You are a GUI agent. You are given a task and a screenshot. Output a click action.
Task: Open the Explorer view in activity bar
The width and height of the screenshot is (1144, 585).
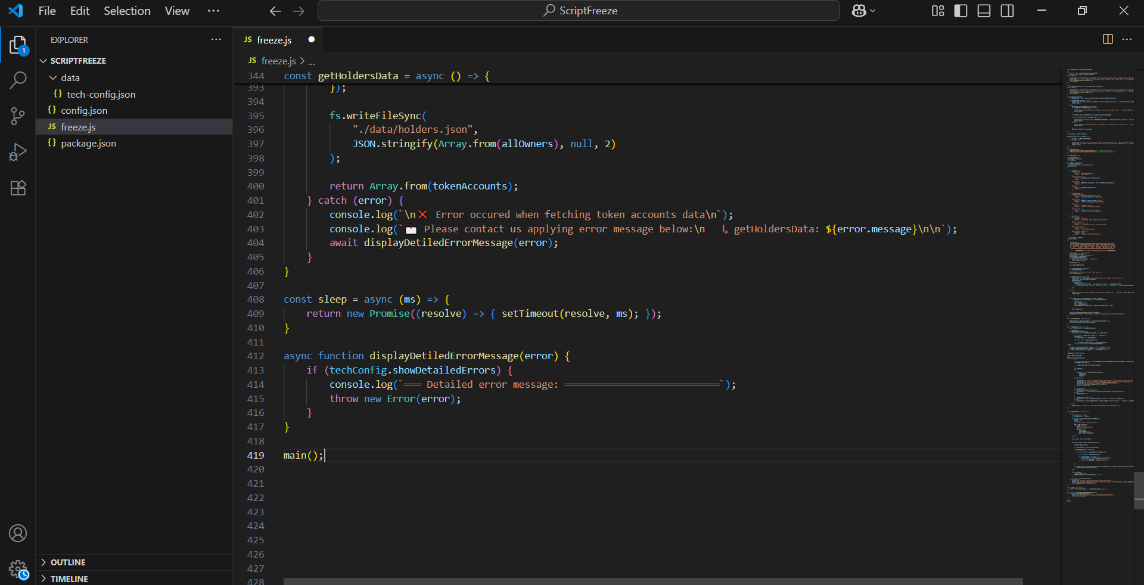tap(18, 45)
